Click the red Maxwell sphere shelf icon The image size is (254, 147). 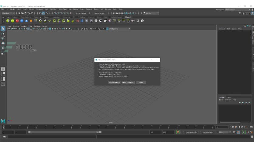17,21
